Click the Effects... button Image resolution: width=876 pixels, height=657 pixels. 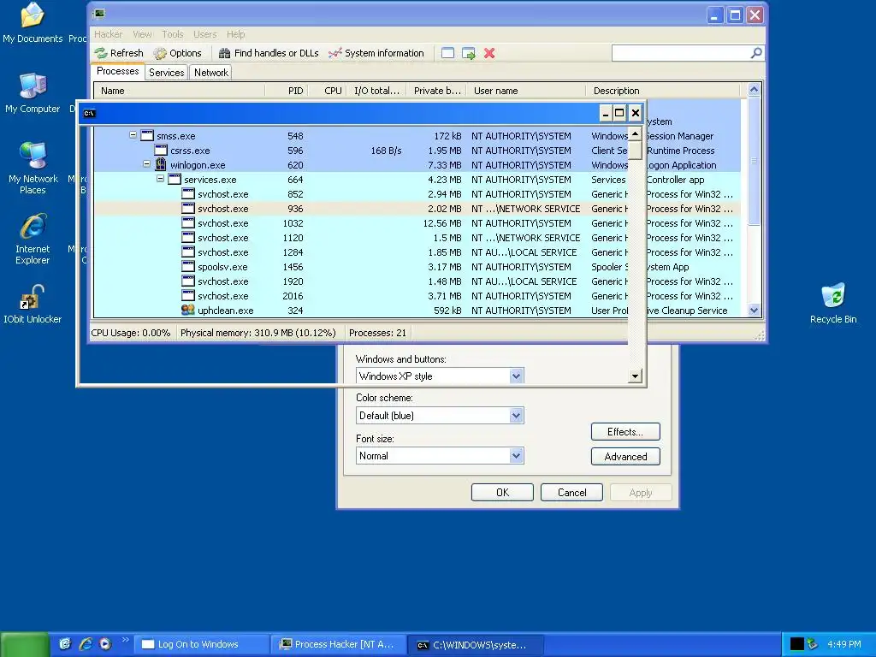625,432
